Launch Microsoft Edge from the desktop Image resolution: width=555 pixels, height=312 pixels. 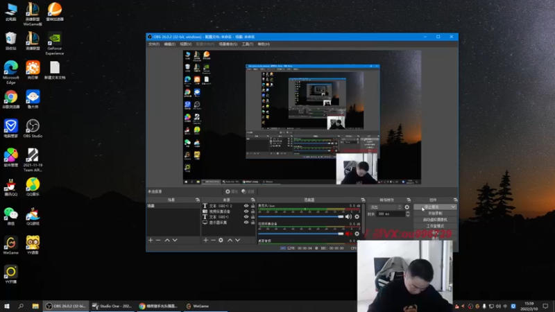pos(11,72)
